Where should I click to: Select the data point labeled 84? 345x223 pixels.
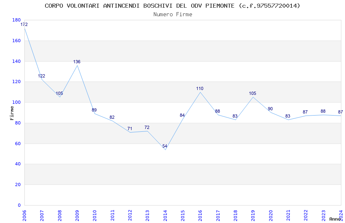[x=182, y=115]
